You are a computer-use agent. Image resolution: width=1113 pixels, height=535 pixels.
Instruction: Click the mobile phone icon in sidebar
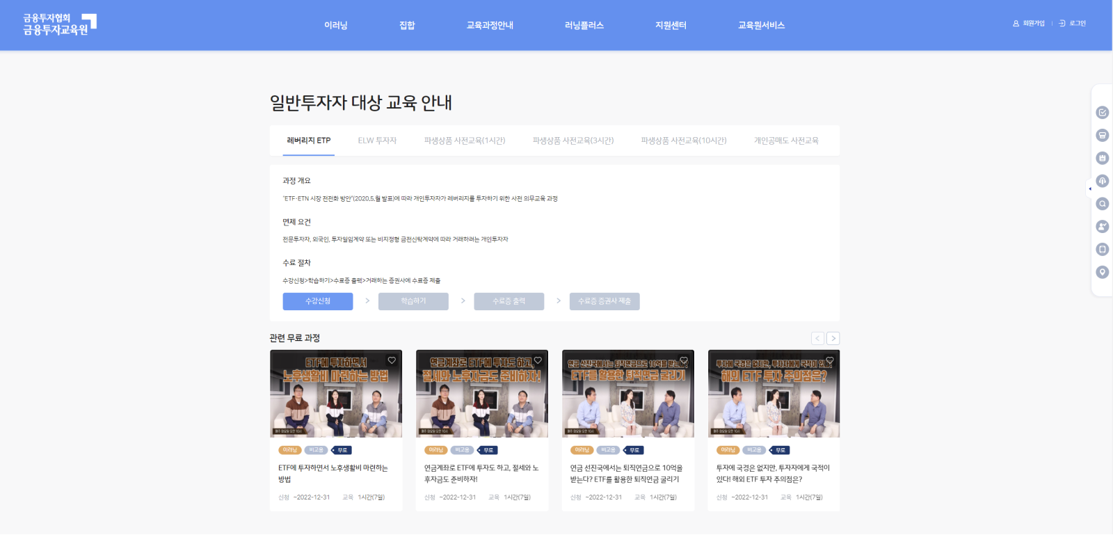coord(1102,249)
